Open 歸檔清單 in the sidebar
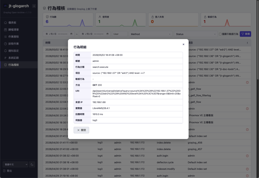This screenshot has height=178, width=259. pyautogui.click(x=19, y=30)
